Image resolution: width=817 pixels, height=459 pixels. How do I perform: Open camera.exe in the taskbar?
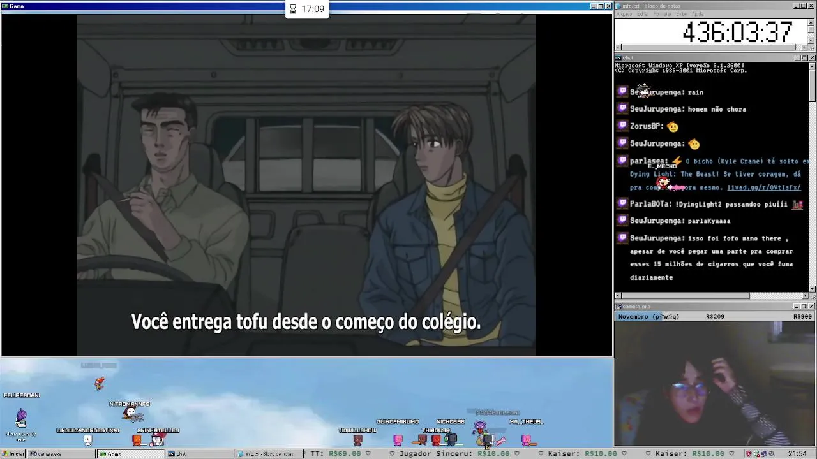pyautogui.click(x=63, y=454)
